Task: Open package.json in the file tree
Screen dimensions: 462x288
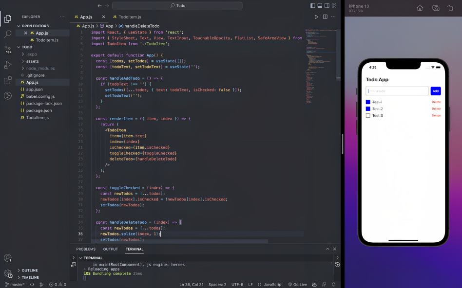Action: [39, 110]
